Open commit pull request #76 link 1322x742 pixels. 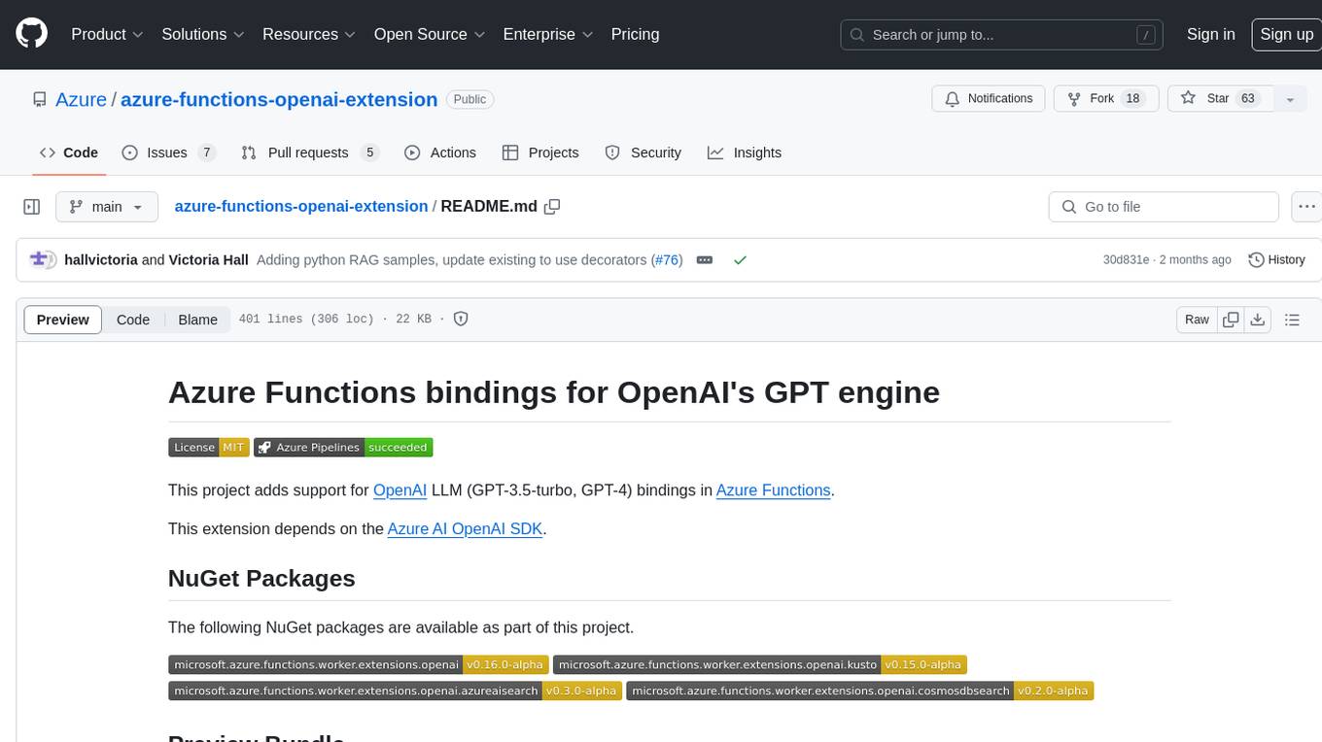(666, 259)
